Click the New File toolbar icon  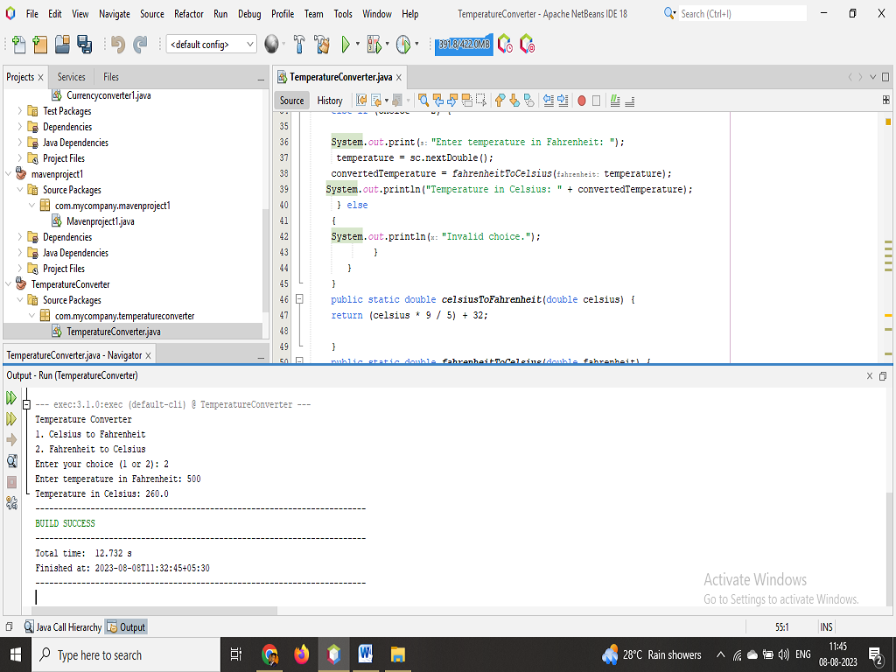(19, 45)
